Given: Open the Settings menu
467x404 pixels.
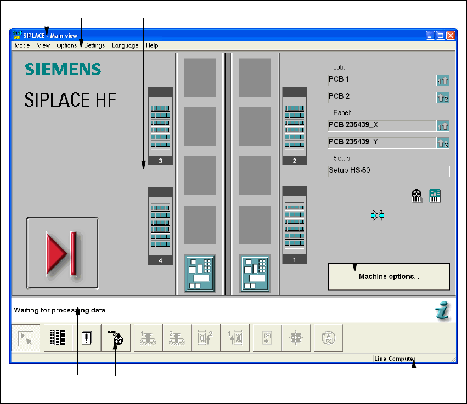Looking at the screenshot, I should coord(94,45).
